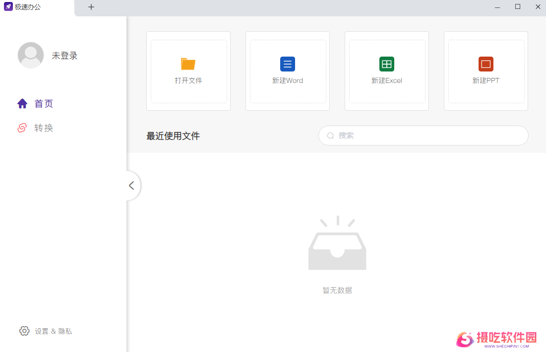The image size is (546, 352).
Task: Click the pink 转换 link icon
Action: (x=22, y=128)
